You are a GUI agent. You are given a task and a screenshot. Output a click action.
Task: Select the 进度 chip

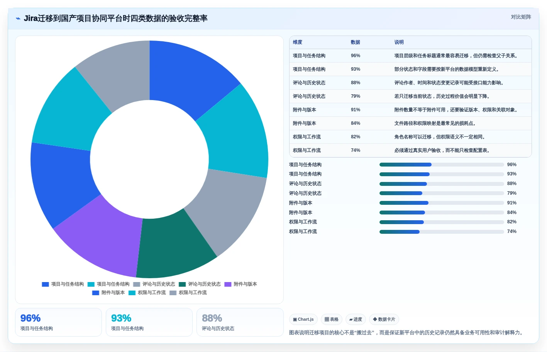pyautogui.click(x=356, y=319)
